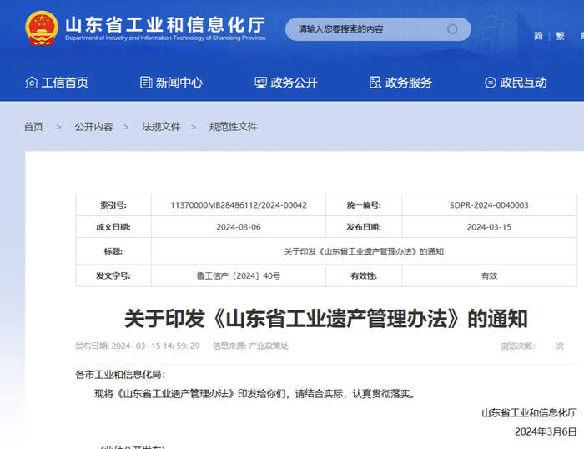
Task: Click the 统一编号 label cell
Action: pos(364,205)
